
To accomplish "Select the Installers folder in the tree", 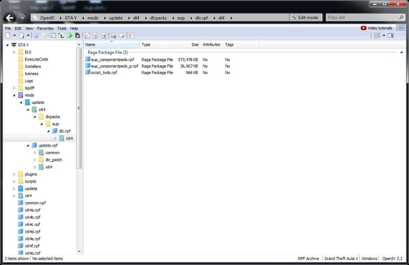I will tap(33, 67).
